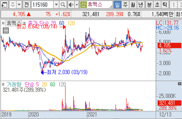Click the HC:-29.16 indicator

click(167, 28)
